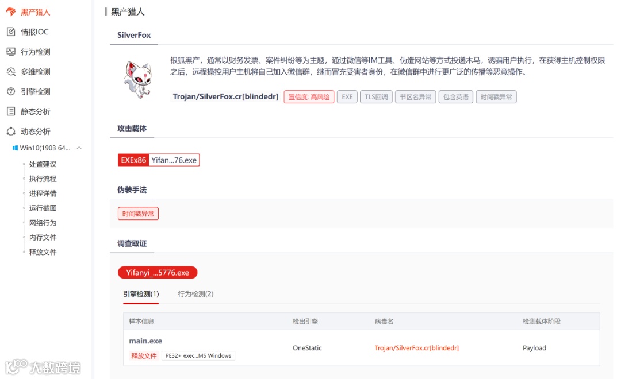Select the Win10(1903 64... environment entry
This screenshot has height=379, width=621.
(45, 148)
